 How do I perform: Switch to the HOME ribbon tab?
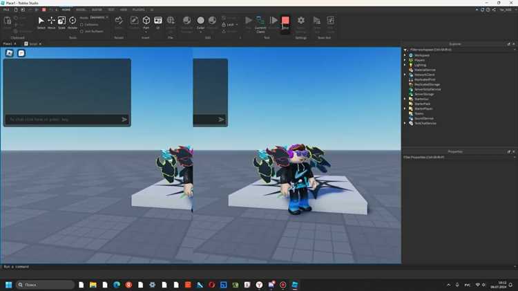pyautogui.click(x=66, y=10)
